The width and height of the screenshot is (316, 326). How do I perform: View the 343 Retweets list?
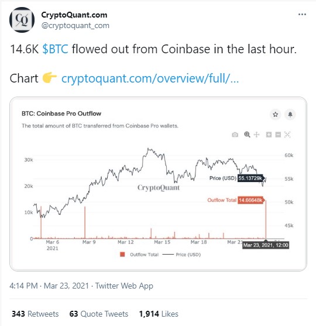[35, 314]
